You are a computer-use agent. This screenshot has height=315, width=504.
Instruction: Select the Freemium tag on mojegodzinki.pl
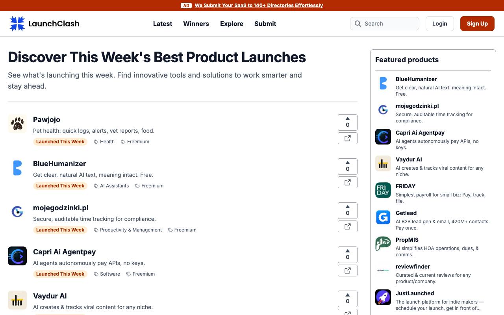tap(182, 230)
